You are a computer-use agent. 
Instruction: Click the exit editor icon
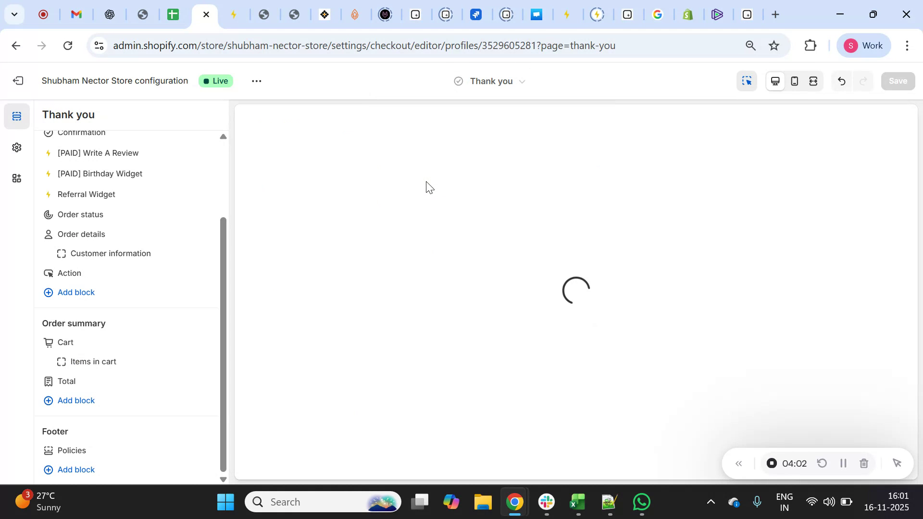[x=18, y=81]
